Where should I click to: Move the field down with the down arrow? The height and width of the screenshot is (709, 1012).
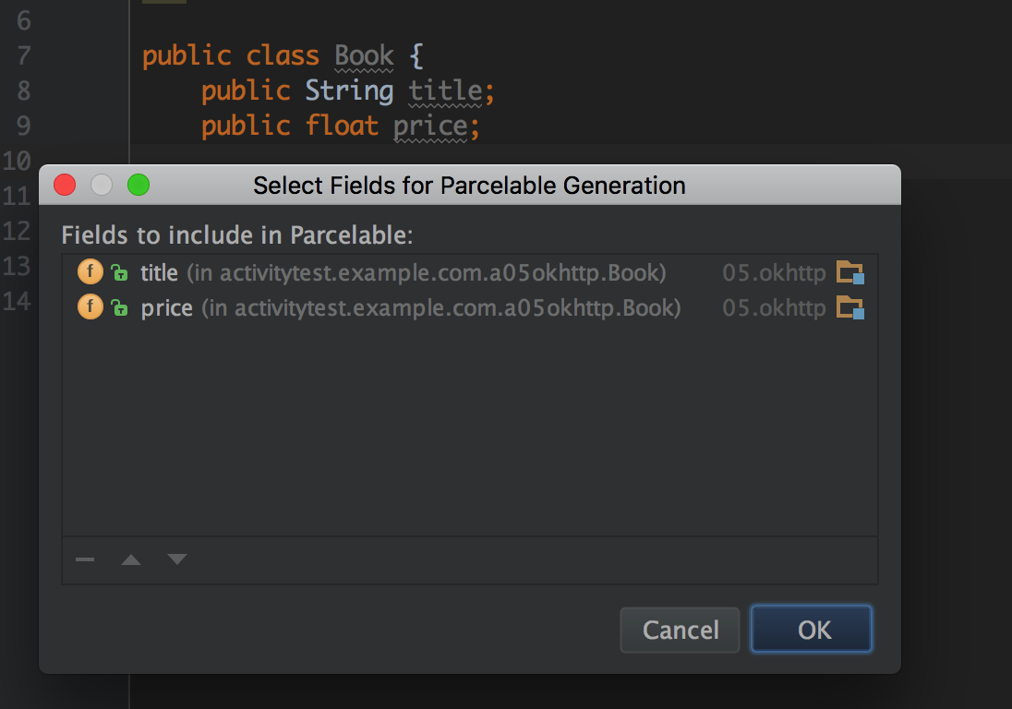177,559
